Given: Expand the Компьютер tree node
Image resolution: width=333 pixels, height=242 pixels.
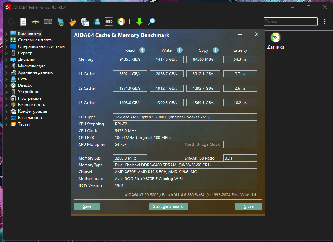Looking at the screenshot, I should click(x=6, y=34).
